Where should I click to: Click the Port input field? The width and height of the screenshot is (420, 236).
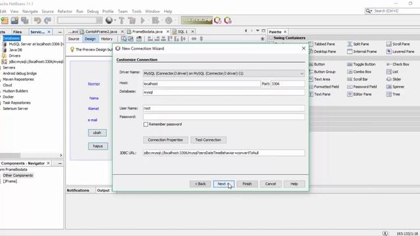[287, 84]
